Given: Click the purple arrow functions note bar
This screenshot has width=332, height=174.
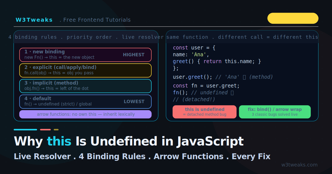Looking at the screenshot, I should tap(85, 114).
